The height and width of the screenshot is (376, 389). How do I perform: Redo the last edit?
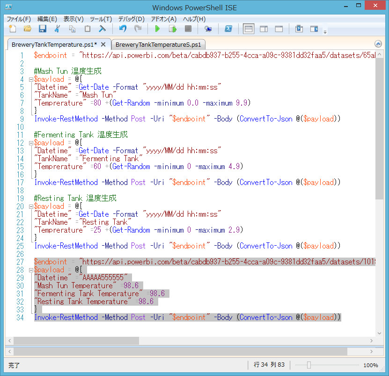click(138, 28)
